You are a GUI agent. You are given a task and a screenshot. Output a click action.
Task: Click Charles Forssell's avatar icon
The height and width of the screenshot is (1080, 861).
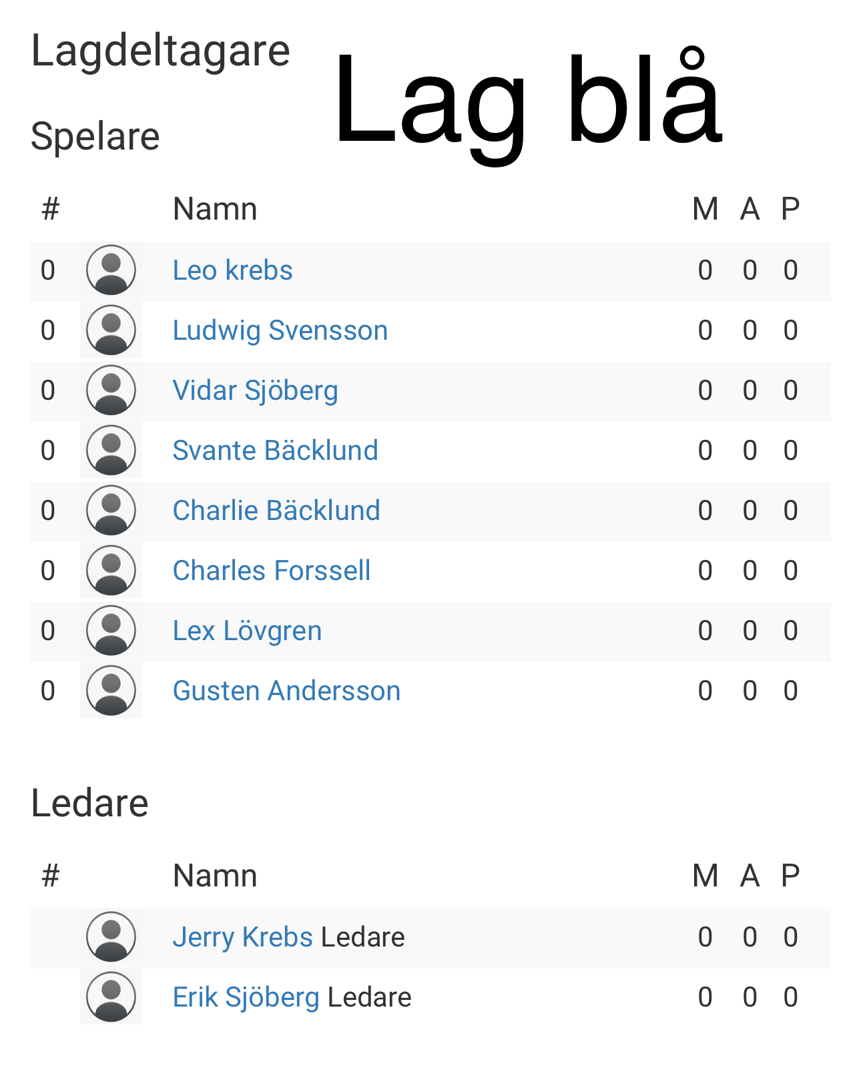pyautogui.click(x=111, y=571)
